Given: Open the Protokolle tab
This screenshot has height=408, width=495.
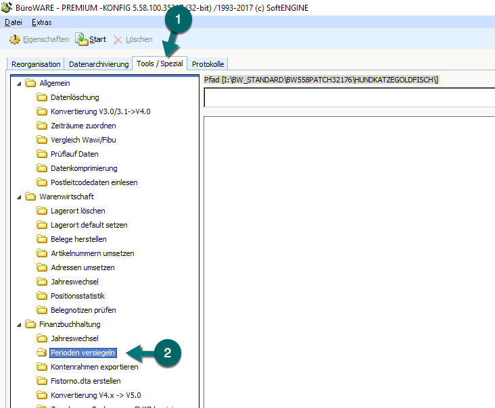Looking at the screenshot, I should coord(208,64).
